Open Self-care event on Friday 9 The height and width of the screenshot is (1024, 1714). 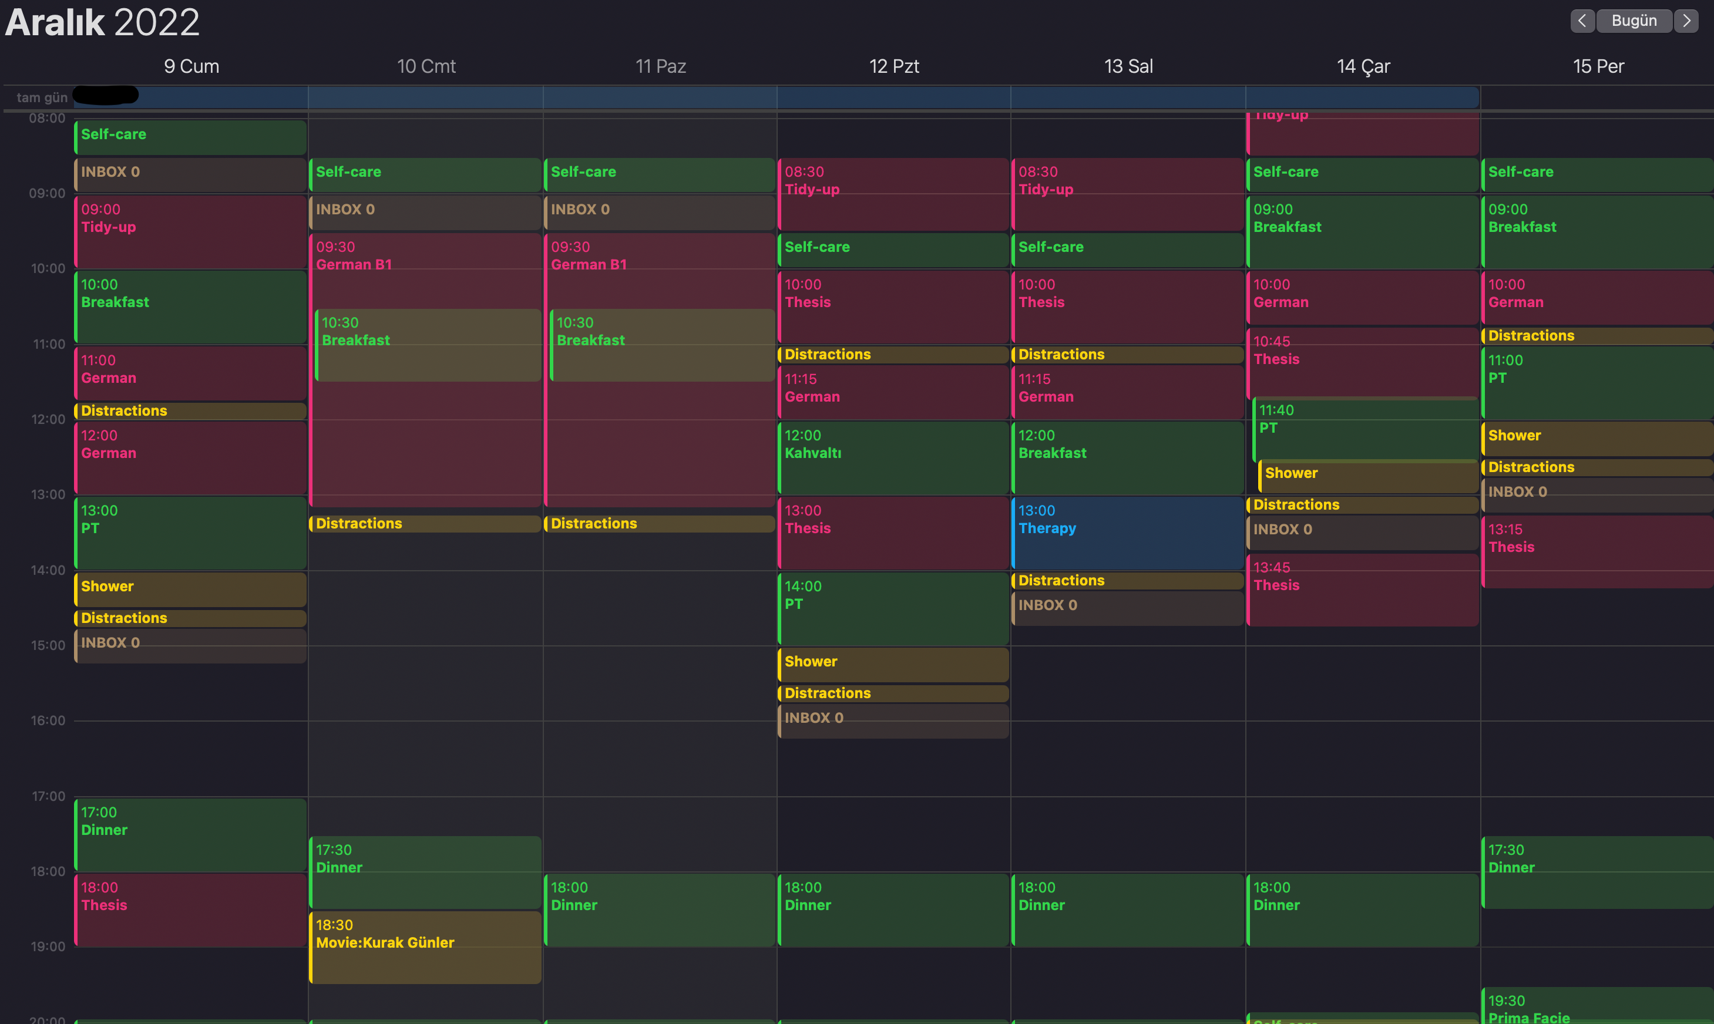tap(190, 137)
